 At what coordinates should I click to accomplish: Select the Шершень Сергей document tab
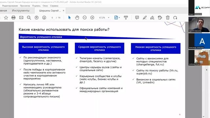50,10
